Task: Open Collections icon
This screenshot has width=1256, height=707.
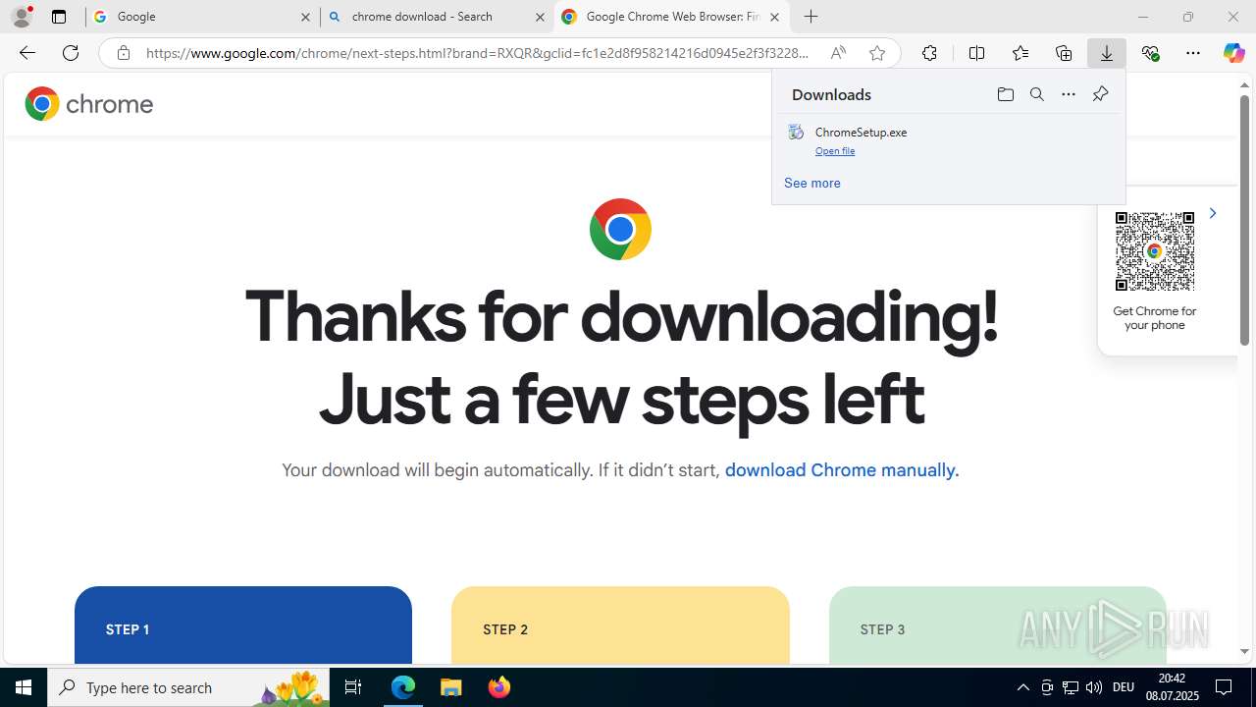Action: tap(1064, 53)
